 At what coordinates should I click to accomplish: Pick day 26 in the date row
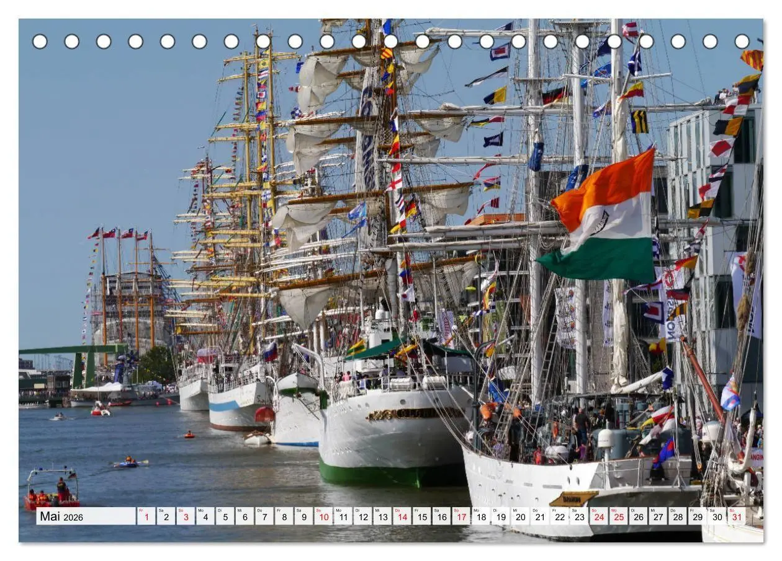pos(639,516)
